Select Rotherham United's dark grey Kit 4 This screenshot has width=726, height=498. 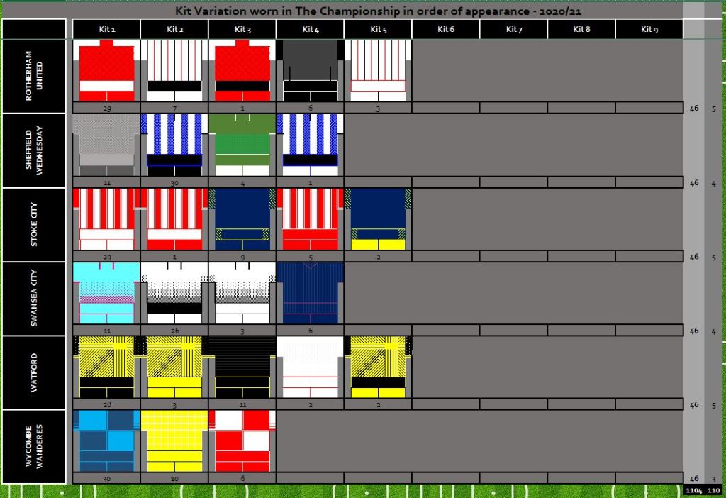point(310,70)
